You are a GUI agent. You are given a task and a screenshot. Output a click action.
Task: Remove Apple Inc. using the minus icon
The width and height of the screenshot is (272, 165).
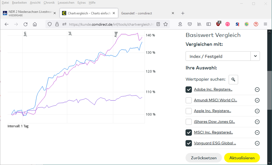tap(257, 111)
